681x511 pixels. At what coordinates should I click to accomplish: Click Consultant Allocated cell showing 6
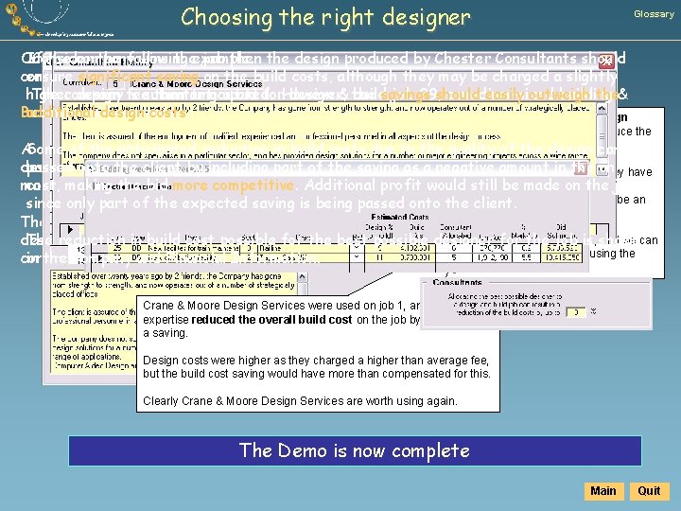click(x=454, y=248)
